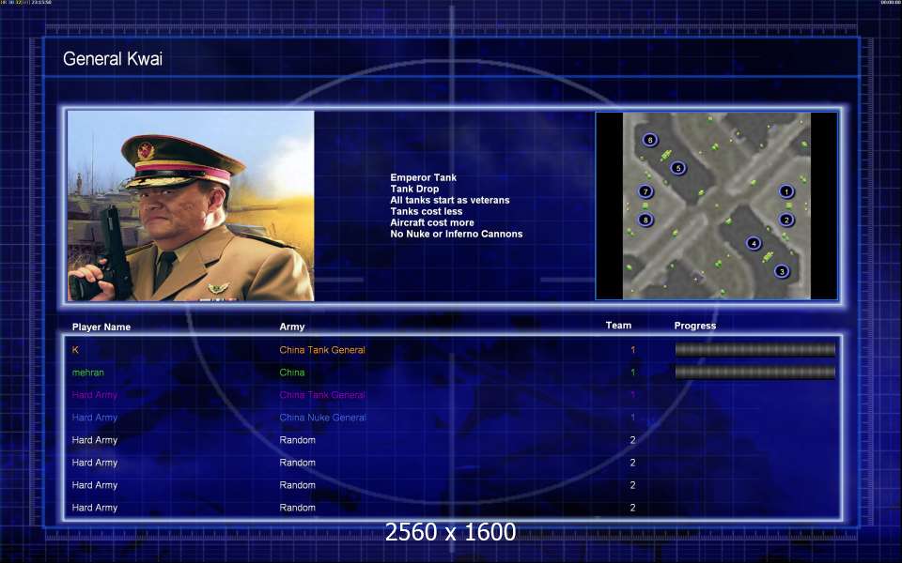Screen dimensions: 902x563
Task: Select start position marker 6 on the map
Action: click(650, 140)
